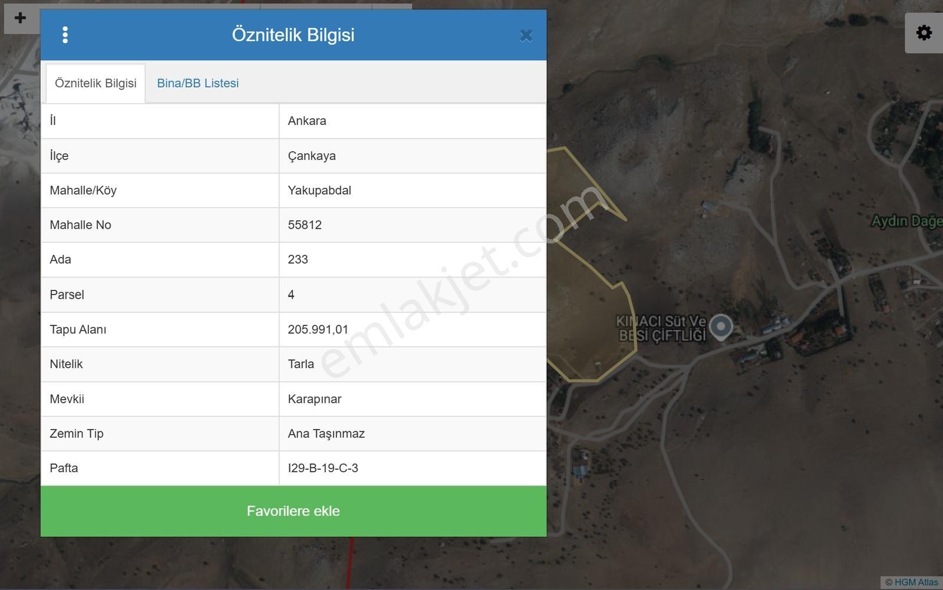
Task: Click the Tapu Alanı value 205.991,01
Action: [x=318, y=329]
